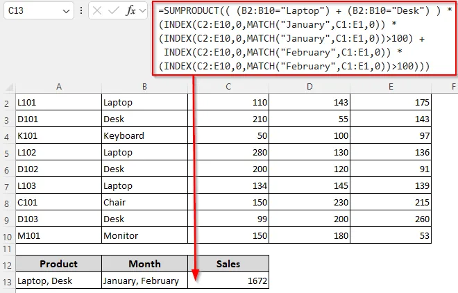
Task: Click cell with value 230
Action: (x=309, y=202)
